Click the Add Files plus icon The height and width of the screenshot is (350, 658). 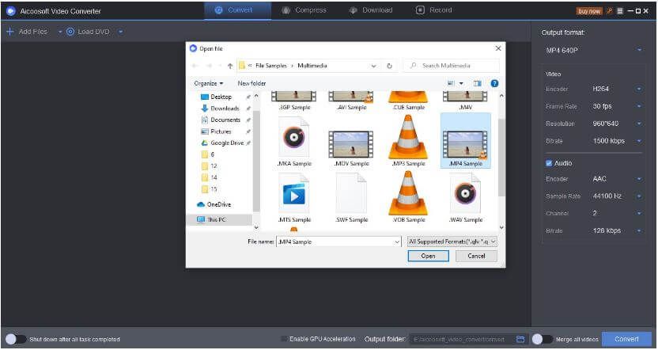(x=10, y=32)
